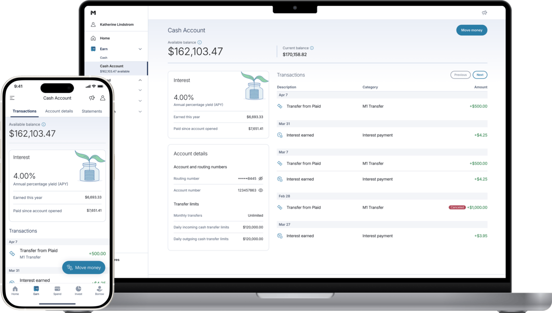Click Next to view more transactions
Viewport: 552px width, 313px height.
480,75
